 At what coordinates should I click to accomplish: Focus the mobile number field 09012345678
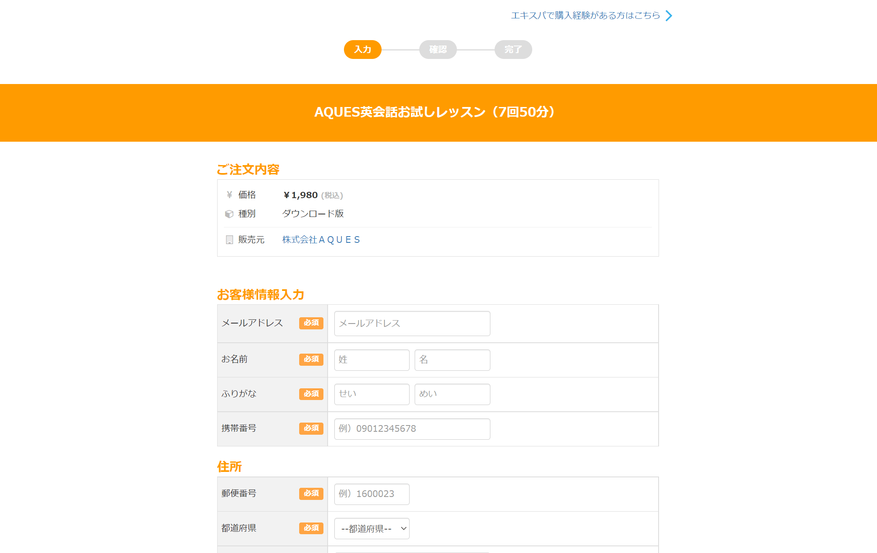tap(412, 429)
